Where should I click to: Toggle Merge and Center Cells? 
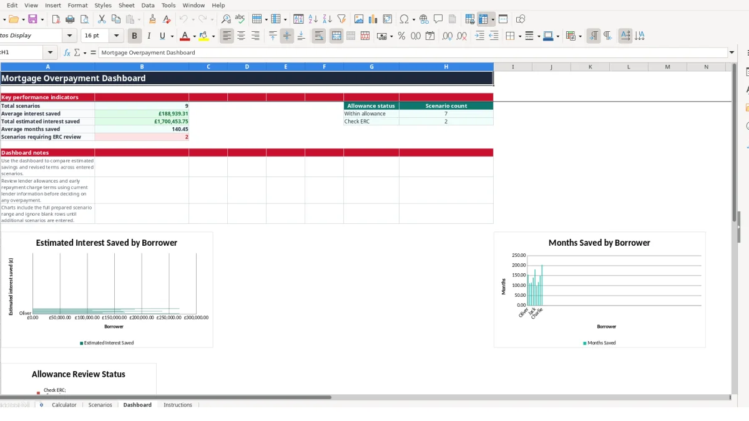pyautogui.click(x=336, y=36)
